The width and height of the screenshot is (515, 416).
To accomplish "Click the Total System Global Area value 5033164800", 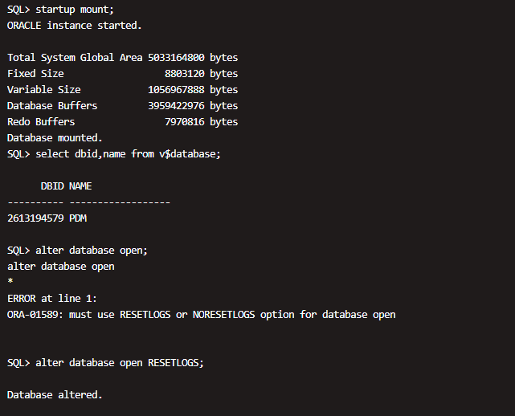I will pos(176,58).
